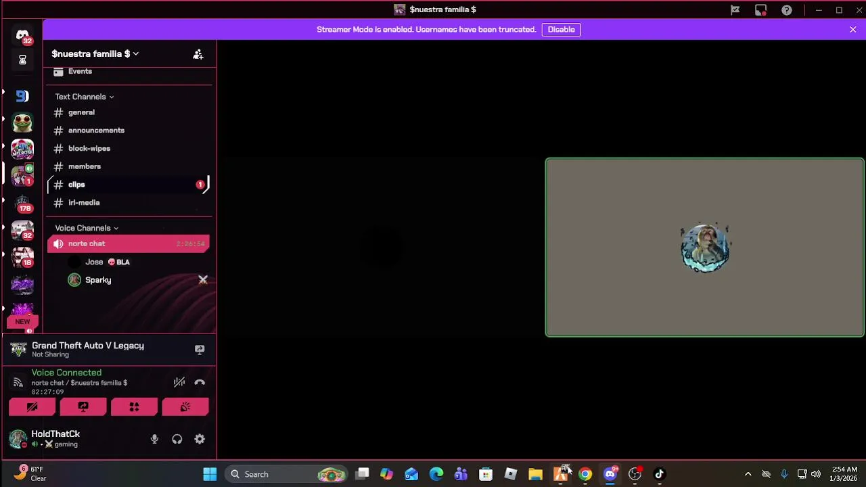Open volume control in system tray

click(816, 474)
